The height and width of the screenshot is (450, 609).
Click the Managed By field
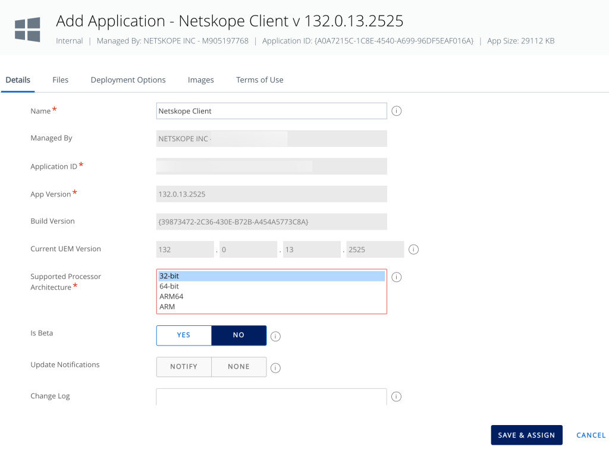coord(271,138)
